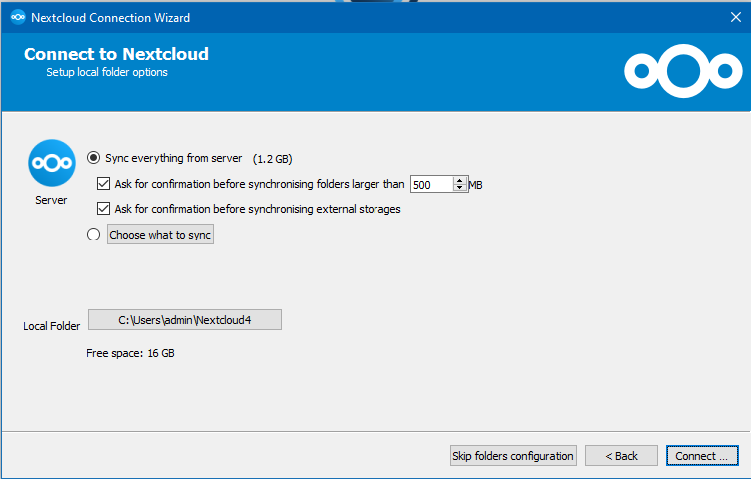Click the Nextcloud icon in title bar
This screenshot has height=479, width=751.
click(x=17, y=17)
